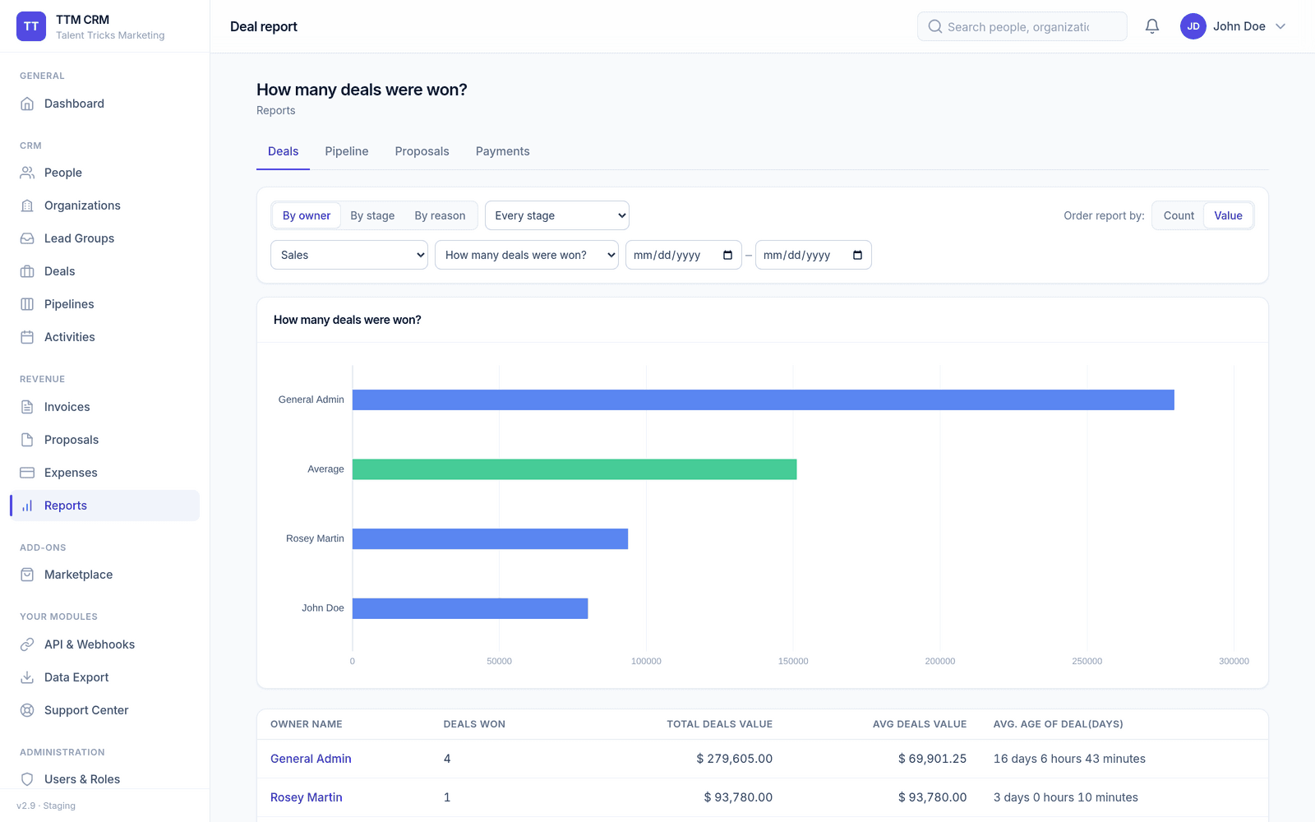Open Expenses page

104,473
